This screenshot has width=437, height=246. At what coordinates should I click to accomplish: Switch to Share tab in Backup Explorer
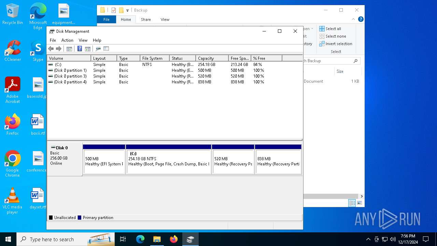click(x=146, y=19)
